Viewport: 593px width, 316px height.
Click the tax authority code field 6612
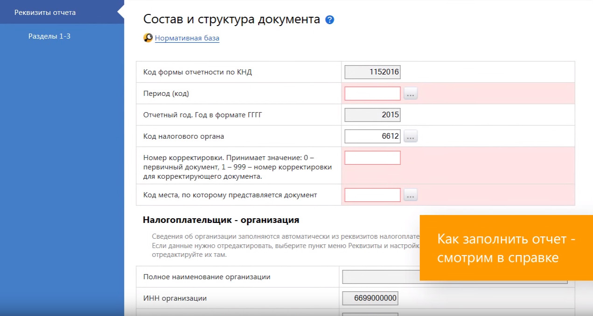coord(372,136)
